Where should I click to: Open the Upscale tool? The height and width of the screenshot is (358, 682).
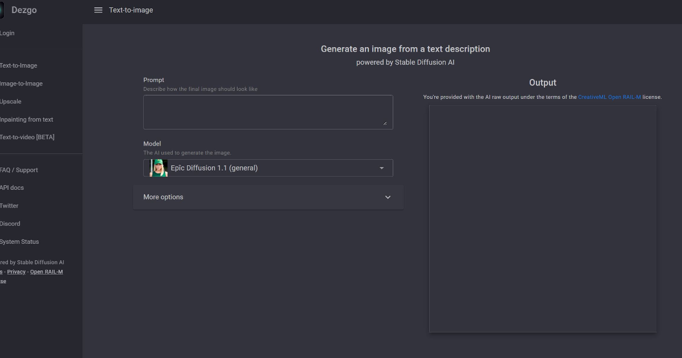11,101
